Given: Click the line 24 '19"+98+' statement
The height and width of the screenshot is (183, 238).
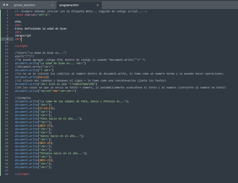Looking at the screenshot, I should (x=45, y=91).
